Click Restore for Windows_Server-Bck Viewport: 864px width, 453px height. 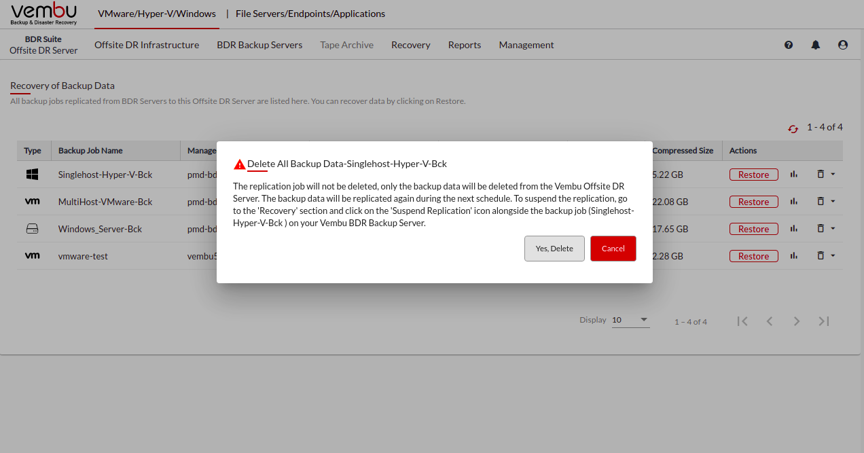point(753,229)
